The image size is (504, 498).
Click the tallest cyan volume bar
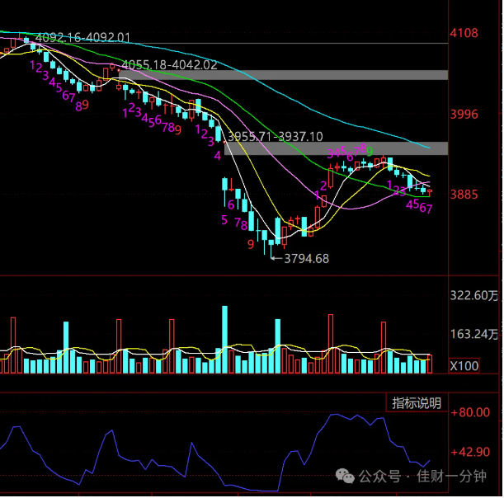(224, 339)
